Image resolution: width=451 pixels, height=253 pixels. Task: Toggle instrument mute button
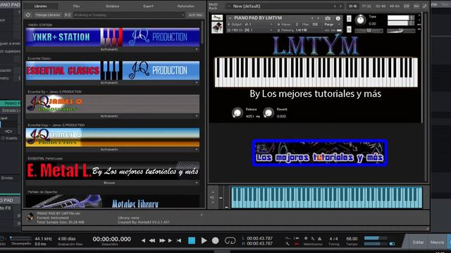[349, 30]
